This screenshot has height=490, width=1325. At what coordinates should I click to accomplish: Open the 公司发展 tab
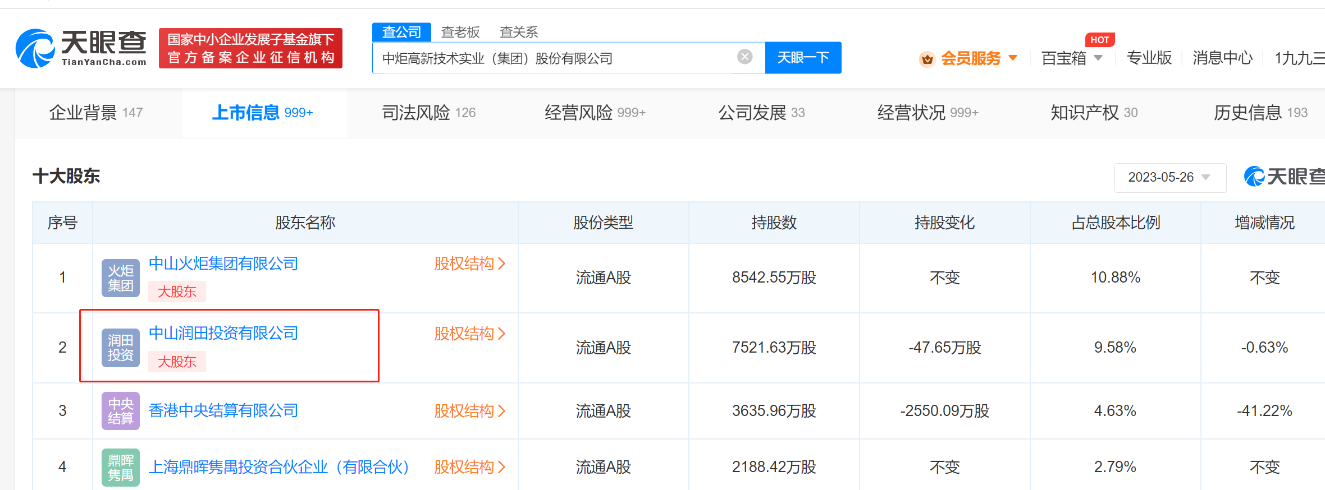tap(762, 113)
